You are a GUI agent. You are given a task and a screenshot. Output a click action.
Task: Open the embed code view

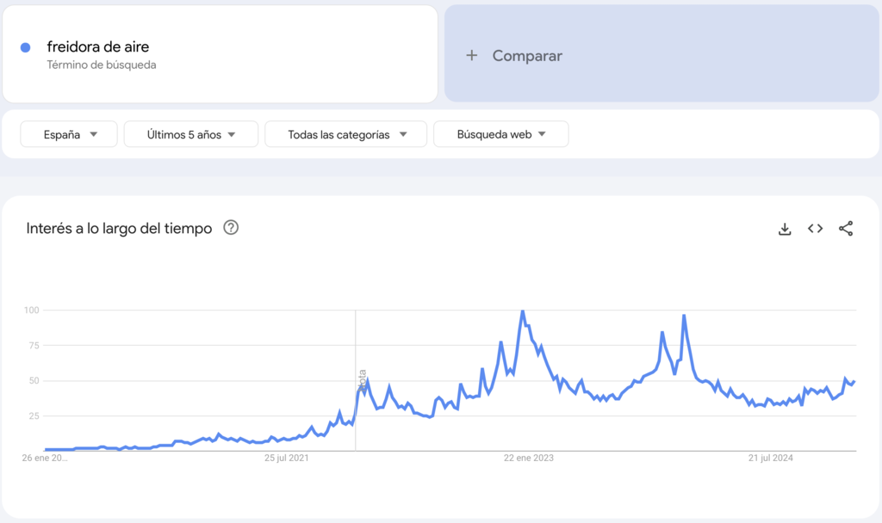tap(815, 229)
